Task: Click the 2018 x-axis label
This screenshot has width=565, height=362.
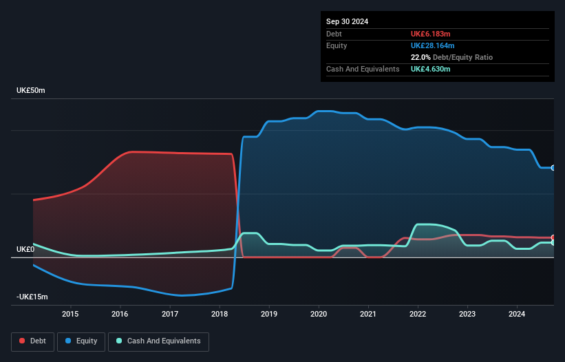Action: coord(220,314)
